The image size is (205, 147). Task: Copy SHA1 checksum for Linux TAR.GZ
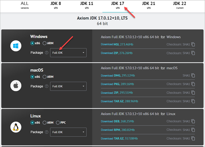[x=193, y=139]
